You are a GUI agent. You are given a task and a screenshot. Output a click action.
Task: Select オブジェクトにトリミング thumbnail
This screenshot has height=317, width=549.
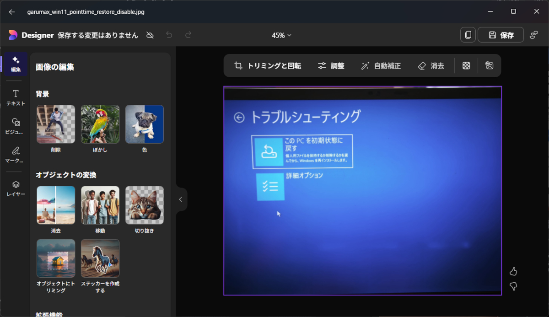[56, 258]
